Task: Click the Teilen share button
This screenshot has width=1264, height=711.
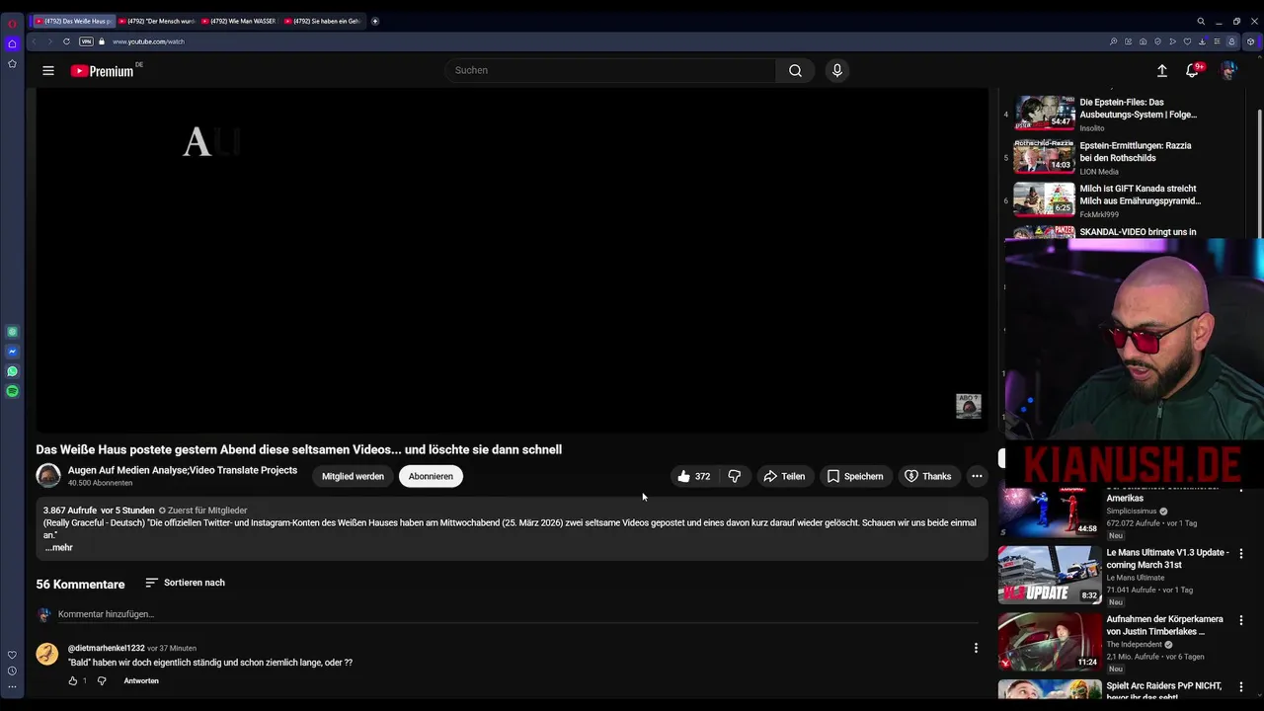Action: (784, 476)
